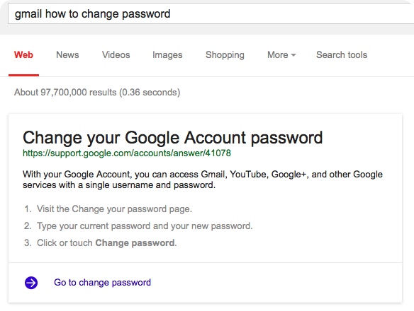Open the Search tools options
Image resolution: width=414 pixels, height=311 pixels.
[342, 54]
